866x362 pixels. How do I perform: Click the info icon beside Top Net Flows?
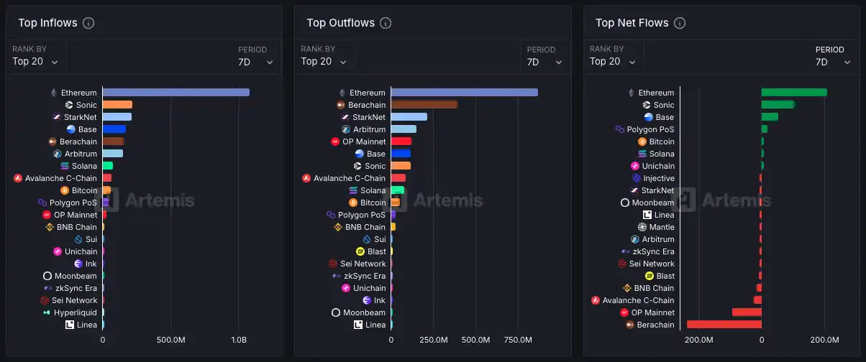click(x=680, y=23)
